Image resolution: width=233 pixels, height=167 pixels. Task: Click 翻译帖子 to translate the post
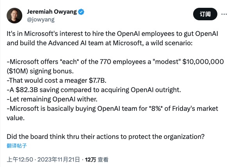17,146
